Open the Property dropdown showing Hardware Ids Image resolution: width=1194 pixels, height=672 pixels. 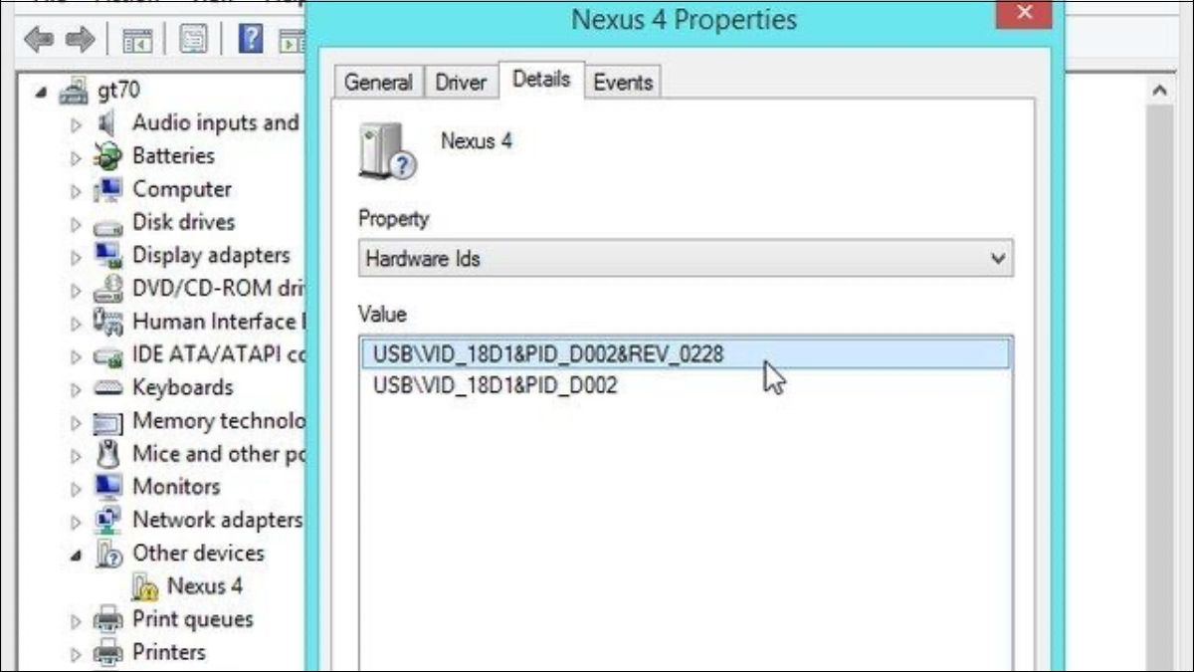(686, 259)
